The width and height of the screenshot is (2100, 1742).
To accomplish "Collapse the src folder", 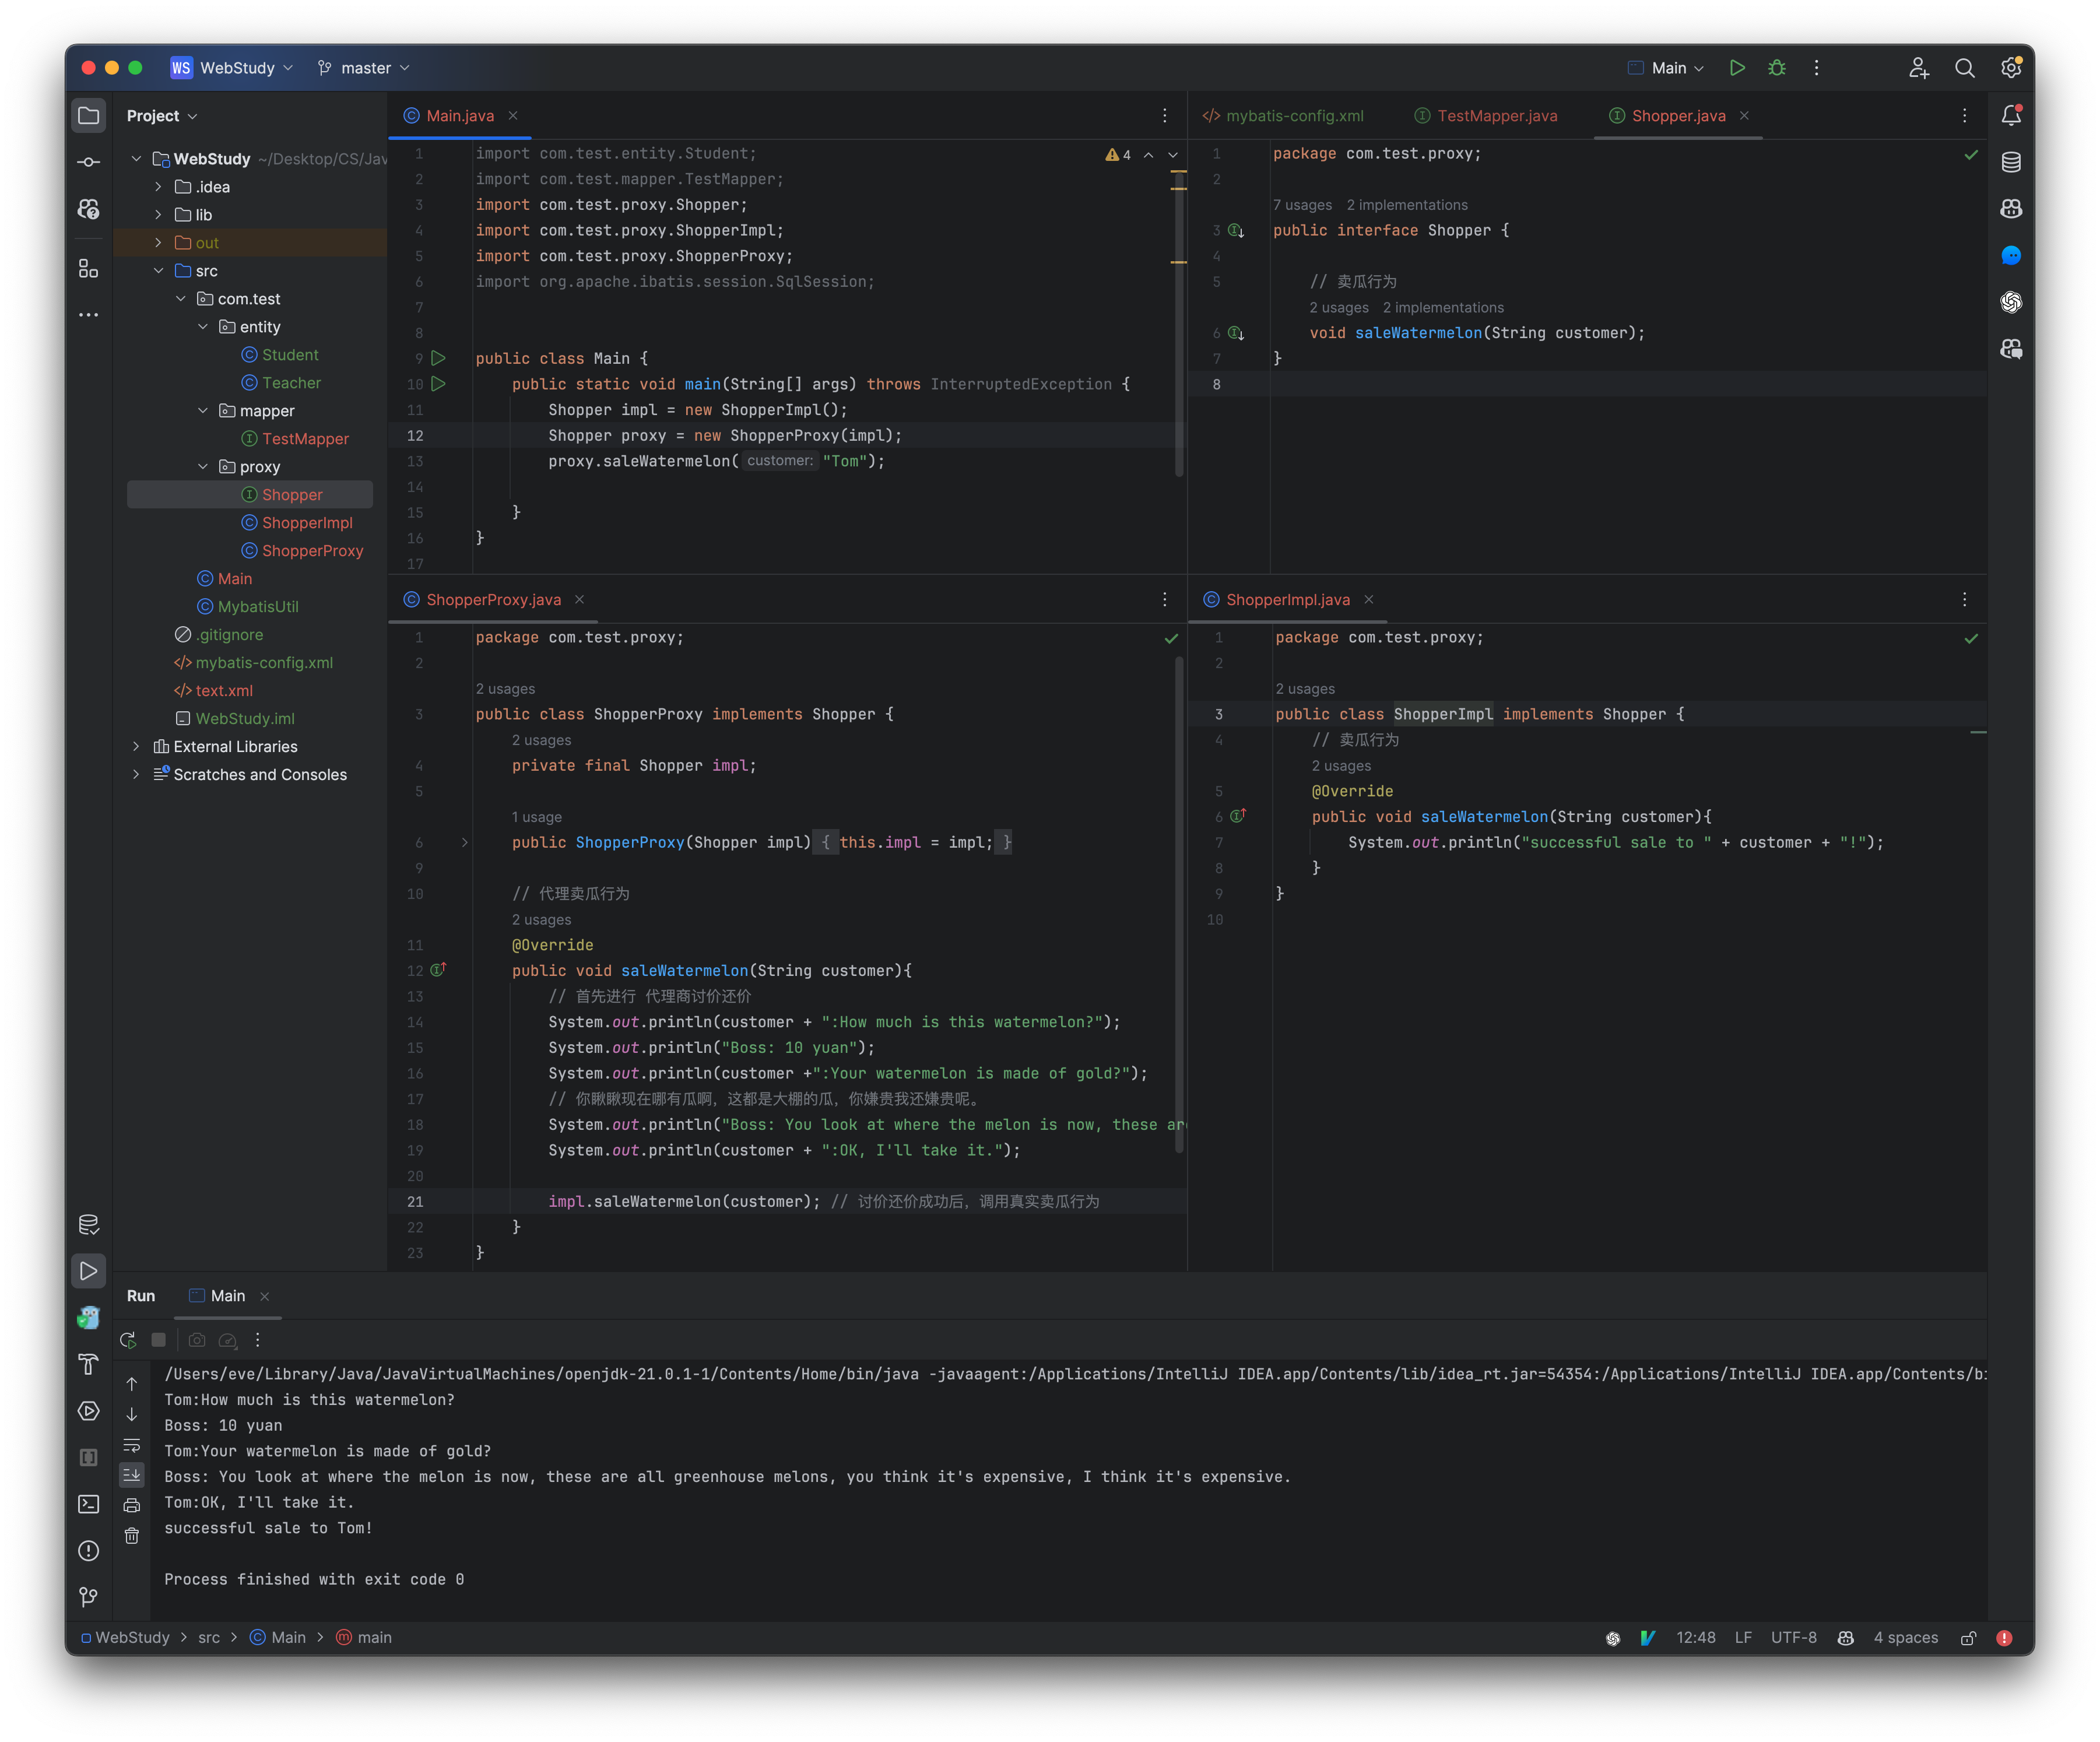I will [x=159, y=271].
